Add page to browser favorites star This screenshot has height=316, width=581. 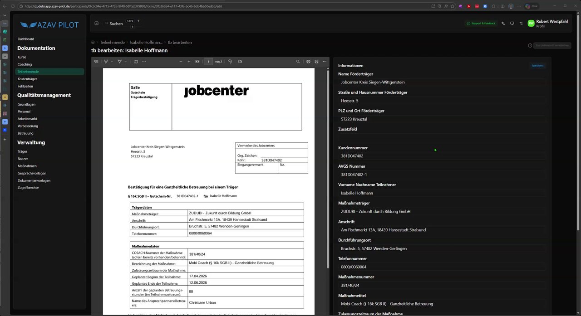point(453,6)
